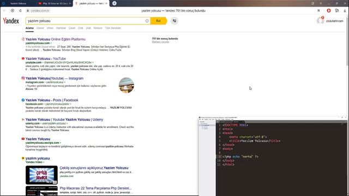Screen dimensions: 349x196
Task: Select the Haritalar search category tab
Action: (61, 28)
